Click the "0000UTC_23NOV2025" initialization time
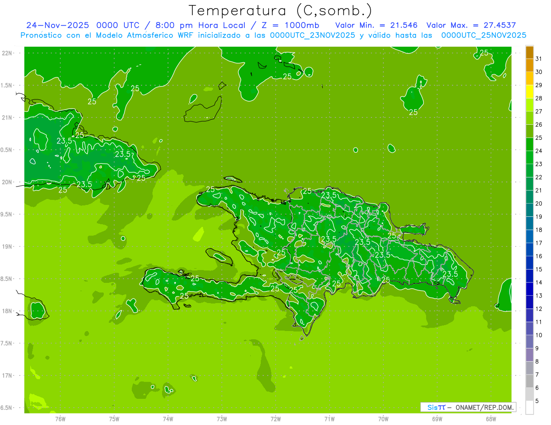 click(x=312, y=35)
